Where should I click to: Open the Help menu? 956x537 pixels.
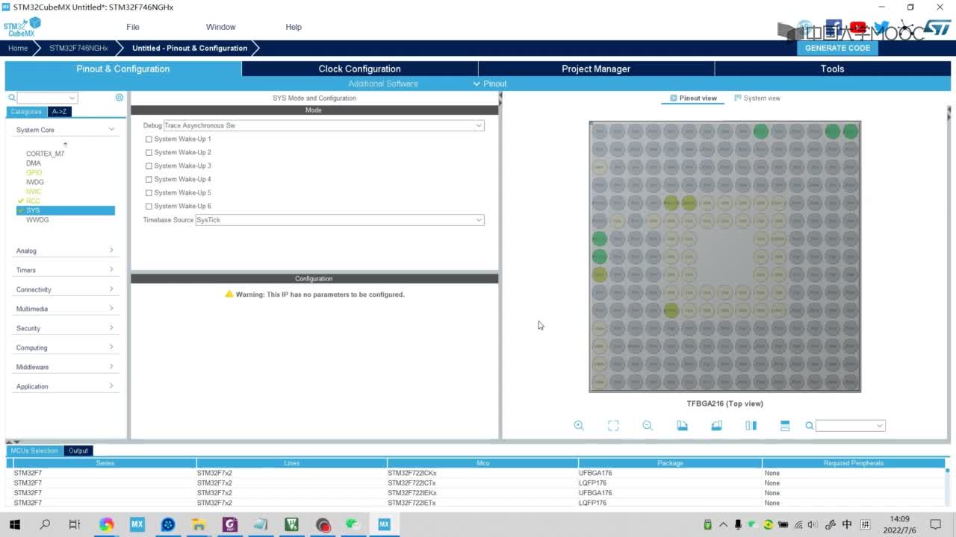click(x=294, y=27)
